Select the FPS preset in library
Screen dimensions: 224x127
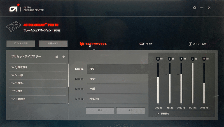click(38, 91)
